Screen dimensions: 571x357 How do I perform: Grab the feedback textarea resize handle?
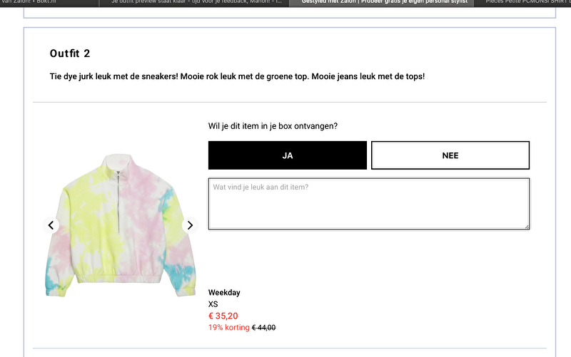(x=527, y=227)
